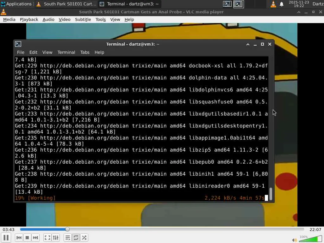This screenshot has height=243, width=324.
Task: Open VLC Tools menu
Action: pyautogui.click(x=101, y=19)
